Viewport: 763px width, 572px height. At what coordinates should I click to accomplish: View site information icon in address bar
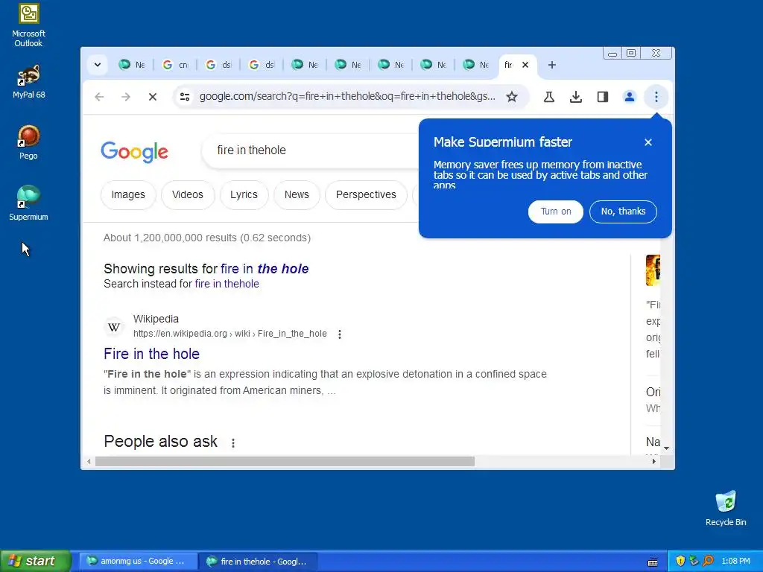point(185,97)
